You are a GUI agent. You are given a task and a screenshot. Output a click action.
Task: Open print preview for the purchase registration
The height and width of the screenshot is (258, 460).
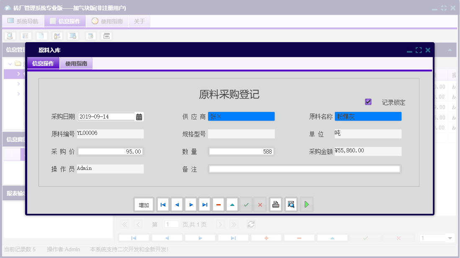pos(291,204)
